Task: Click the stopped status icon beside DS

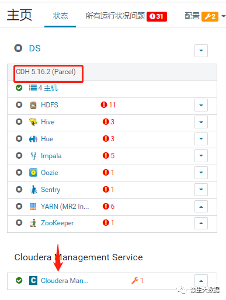Action: pyautogui.click(x=18, y=48)
